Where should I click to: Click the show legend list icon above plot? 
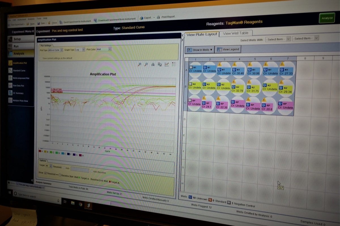[174, 64]
